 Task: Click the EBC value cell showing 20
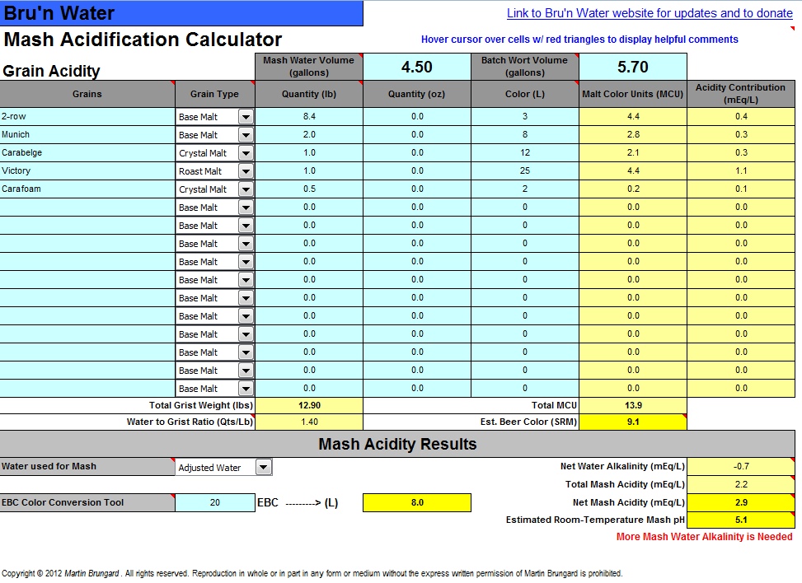pyautogui.click(x=215, y=503)
